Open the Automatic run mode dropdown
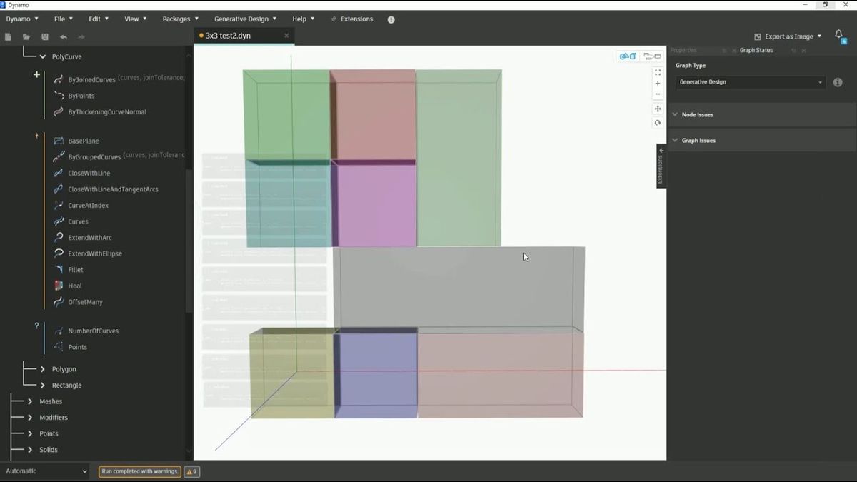Screen dimensions: 857x482 [46, 471]
